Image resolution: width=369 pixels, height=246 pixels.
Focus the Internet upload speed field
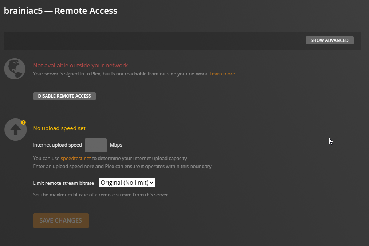click(96, 145)
